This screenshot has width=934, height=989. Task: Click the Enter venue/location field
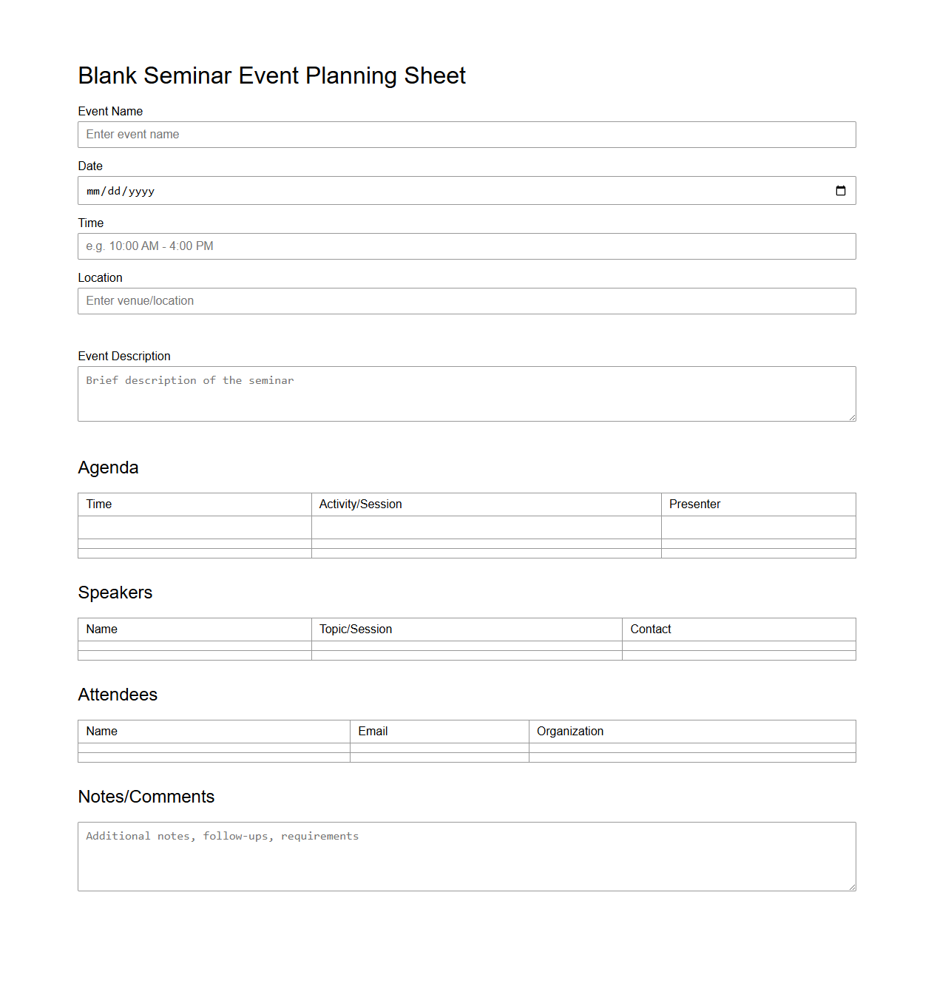466,300
